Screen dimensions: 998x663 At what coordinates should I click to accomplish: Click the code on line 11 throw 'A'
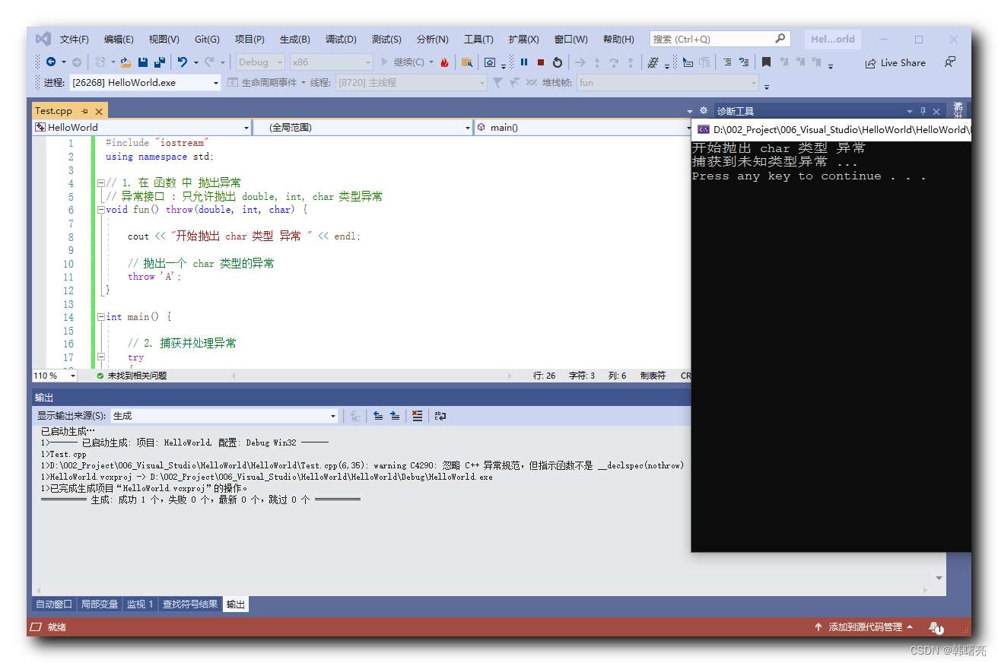click(x=155, y=277)
